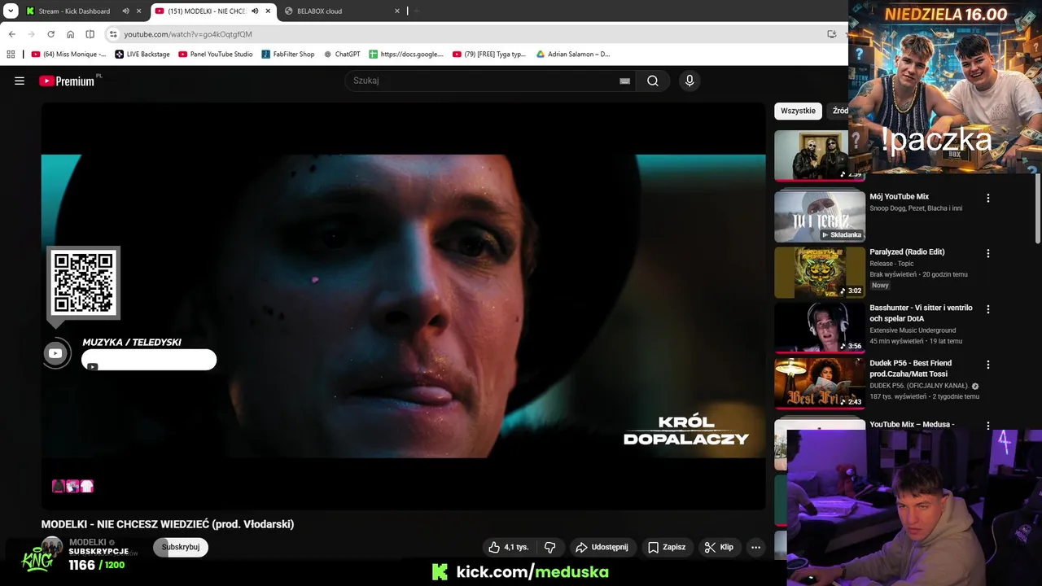1042x586 pixels.
Task: Open the on-screen keyboard in search box
Action: tap(624, 81)
